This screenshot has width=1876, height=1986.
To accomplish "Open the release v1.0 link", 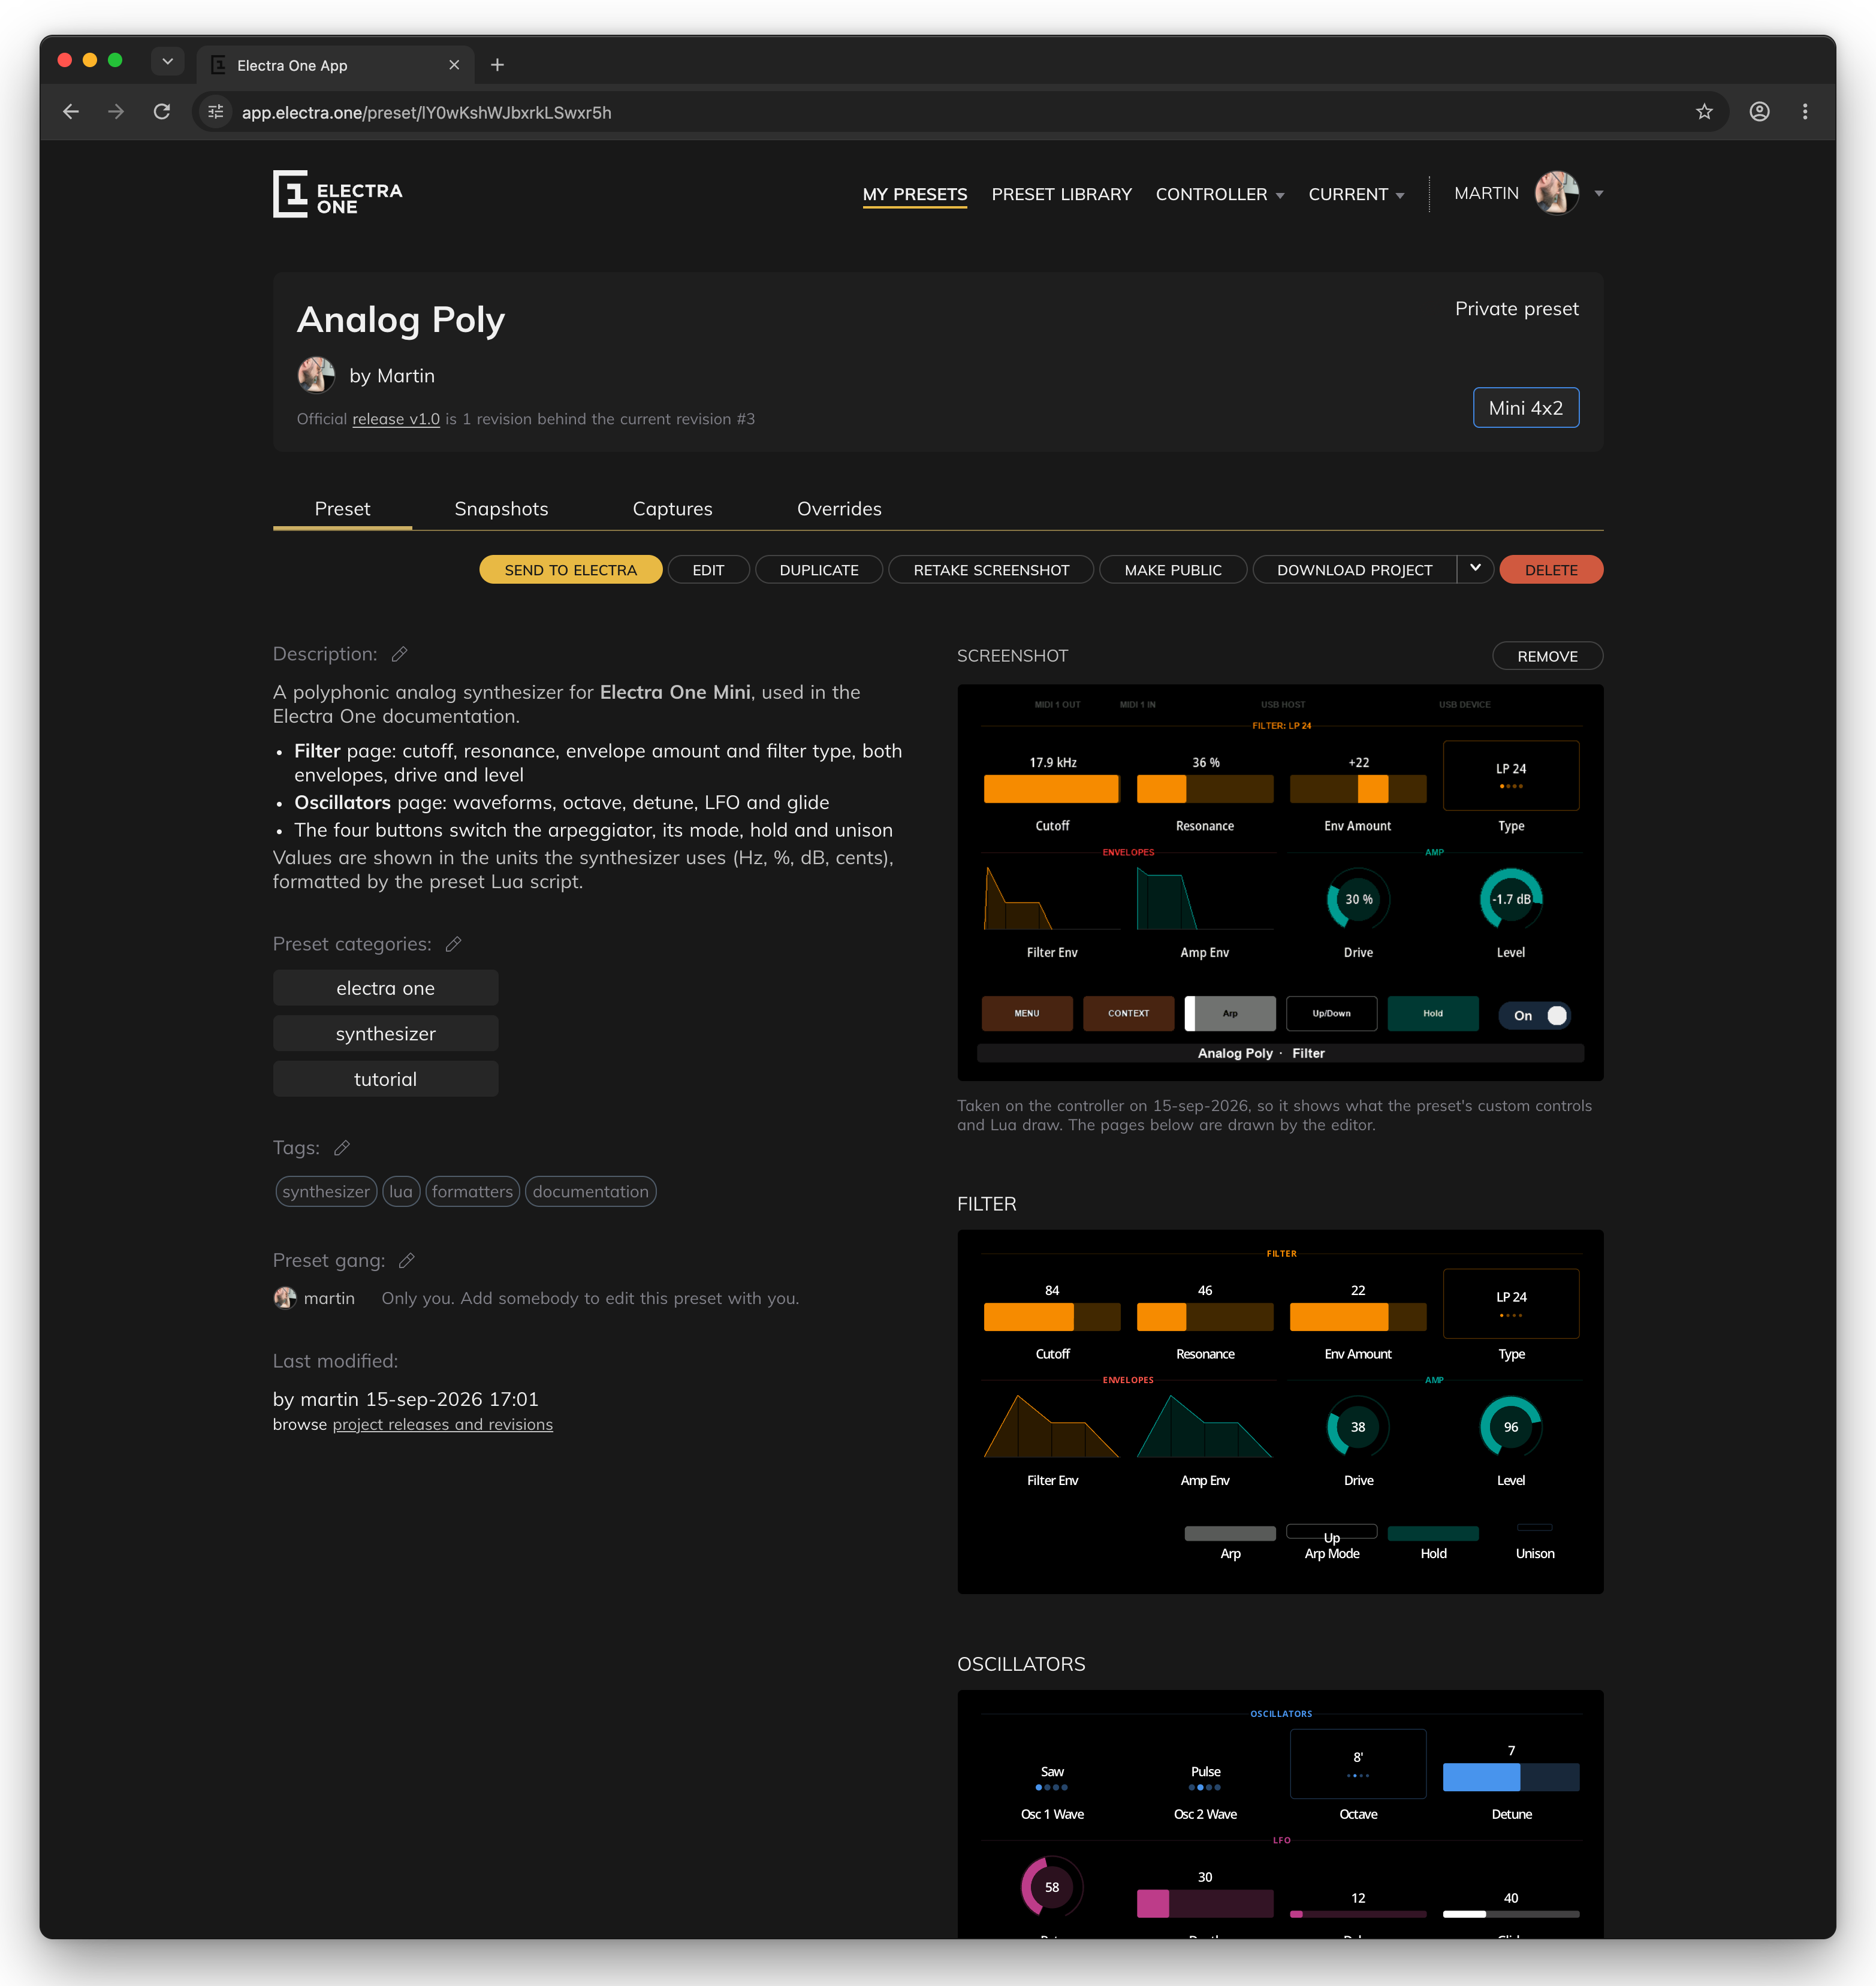I will pos(396,419).
